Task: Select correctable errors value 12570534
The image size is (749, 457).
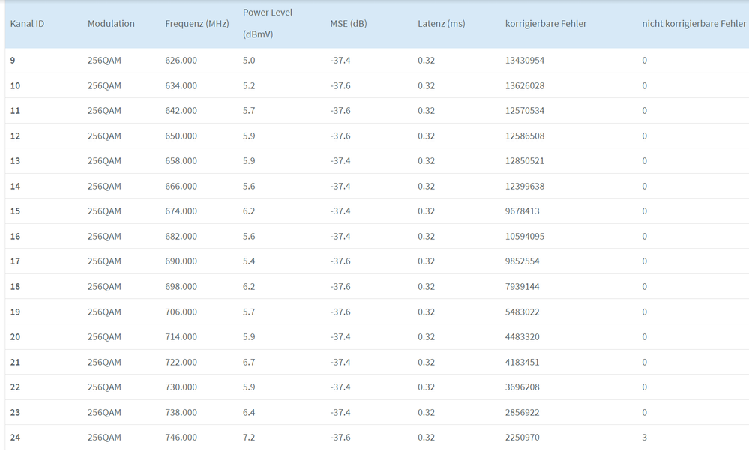Action: pyautogui.click(x=525, y=111)
